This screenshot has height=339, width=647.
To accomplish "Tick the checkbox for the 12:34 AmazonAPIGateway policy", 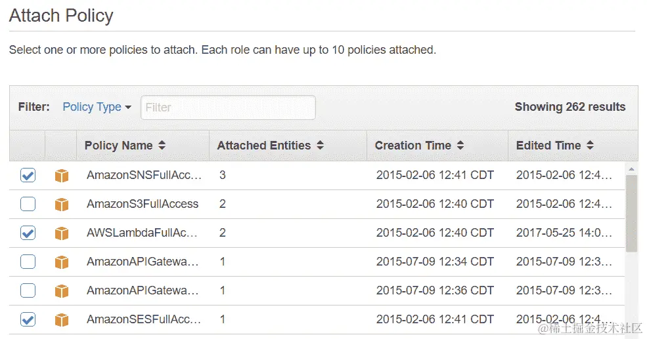I will tap(28, 262).
